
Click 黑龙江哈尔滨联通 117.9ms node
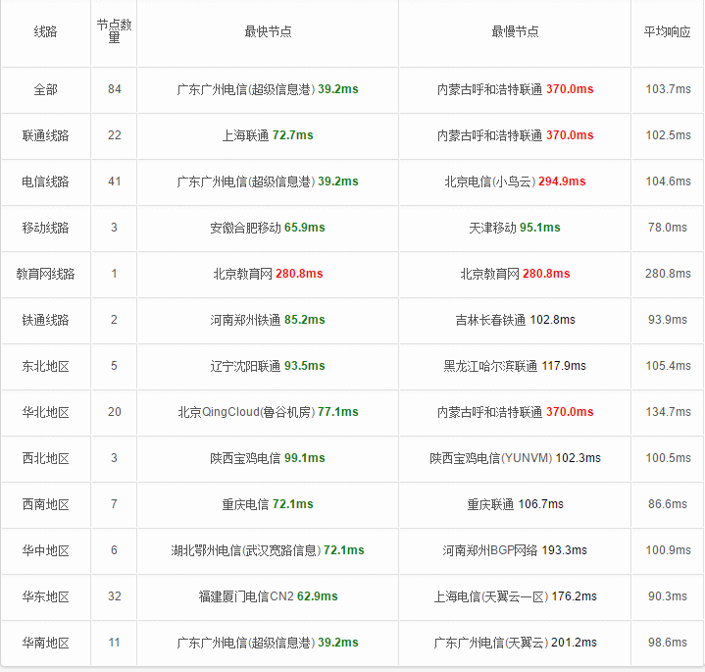tap(515, 366)
